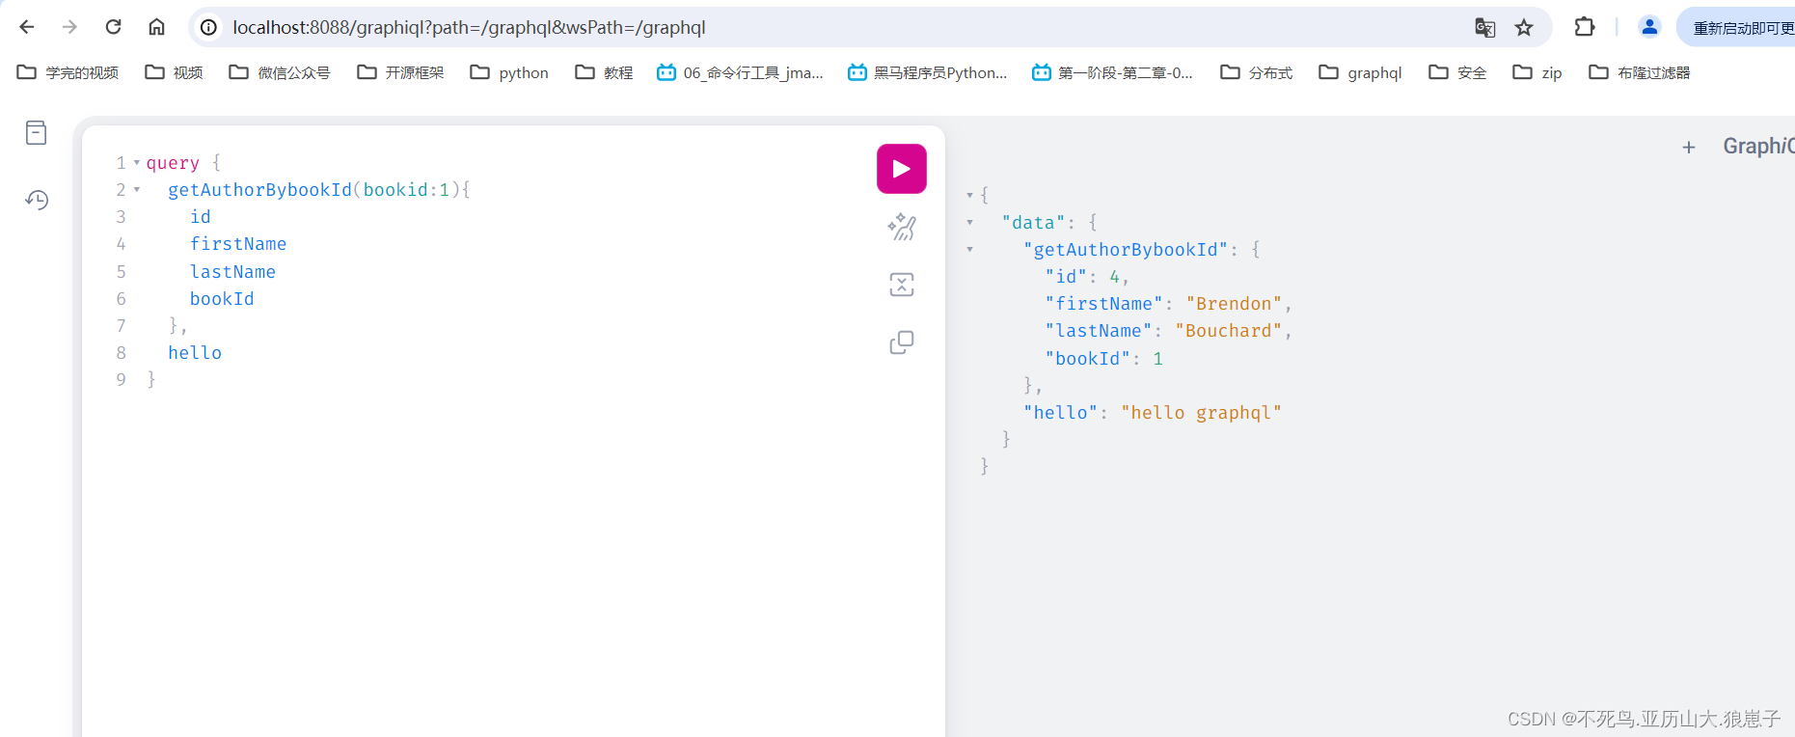Open the 分布式 bookmark folder
This screenshot has width=1795, height=737.
point(1257,72)
